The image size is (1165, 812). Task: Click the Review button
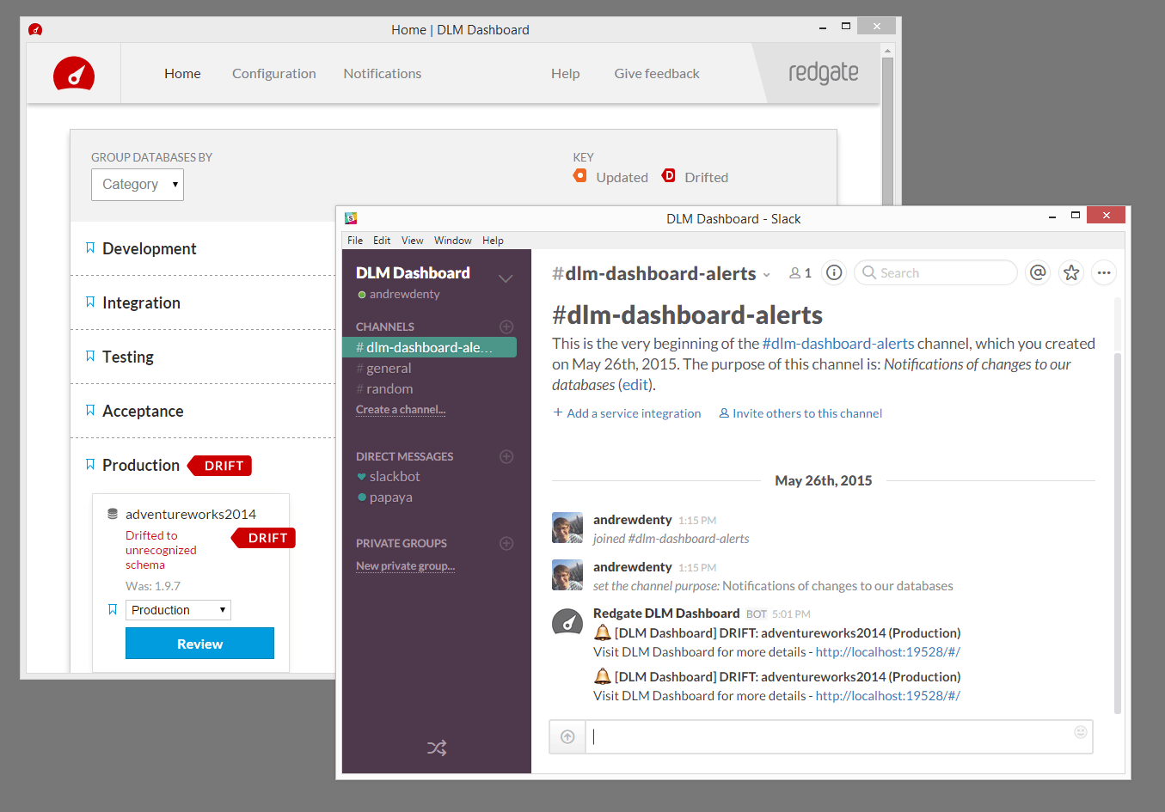tap(199, 644)
